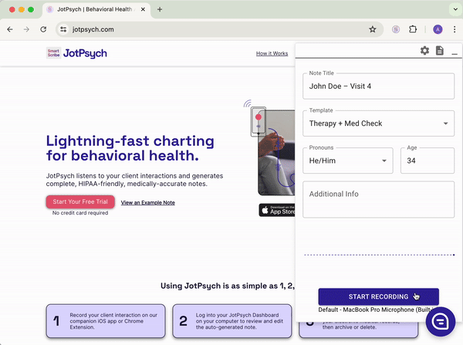Open a new browser tab

pyautogui.click(x=160, y=9)
